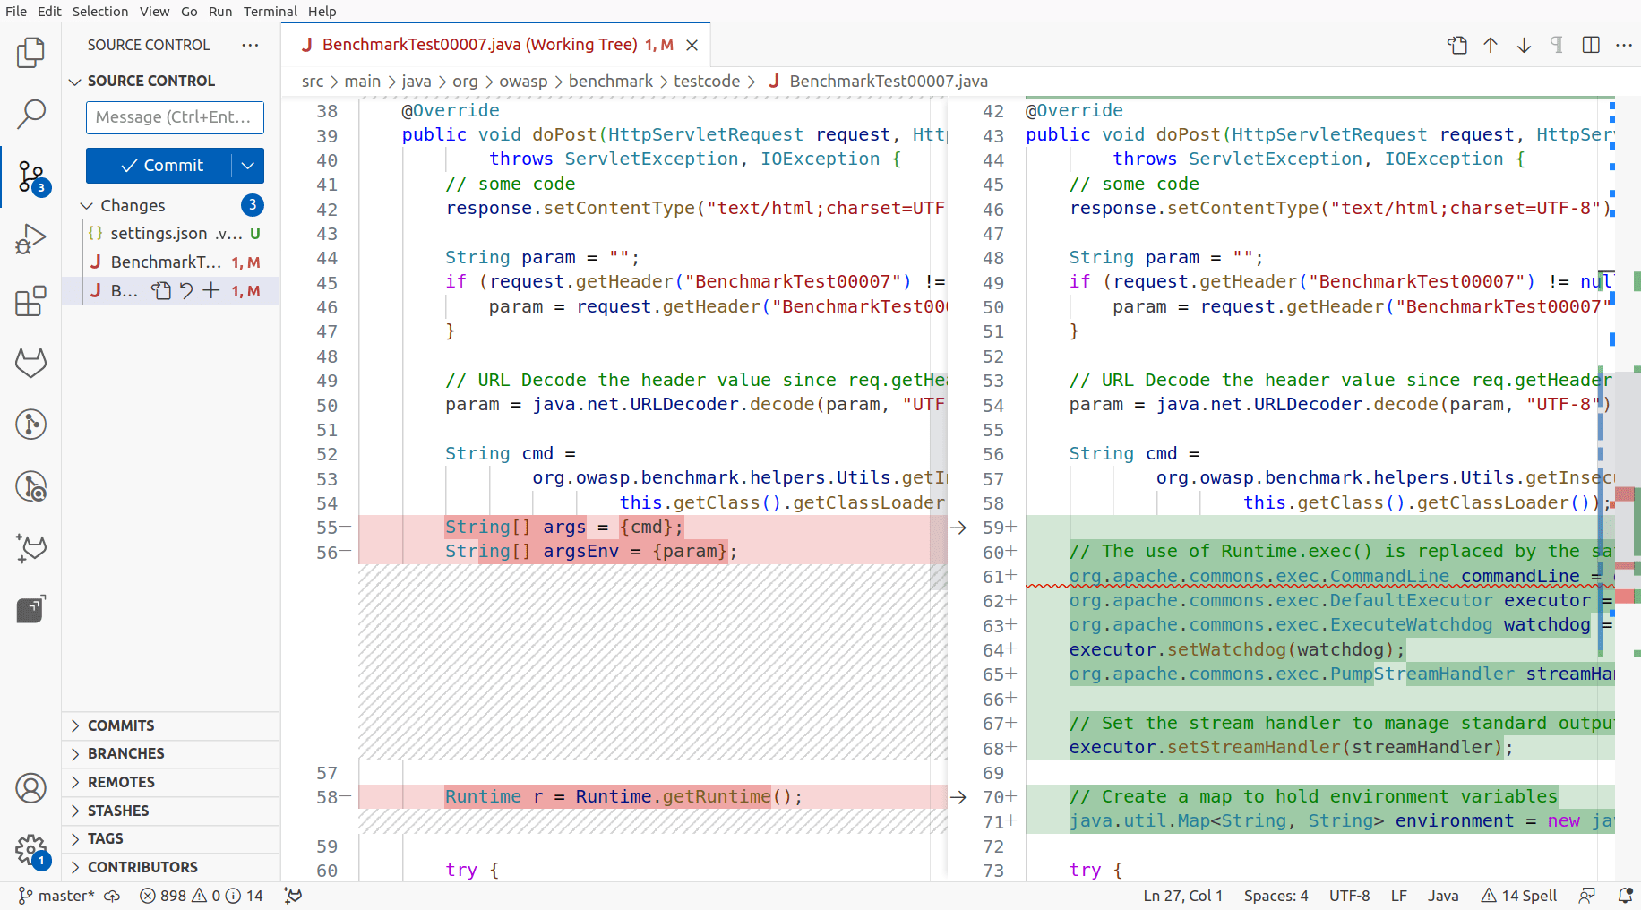Click the benchmark breadcrumb
Image resolution: width=1641 pixels, height=910 pixels.
(611, 82)
